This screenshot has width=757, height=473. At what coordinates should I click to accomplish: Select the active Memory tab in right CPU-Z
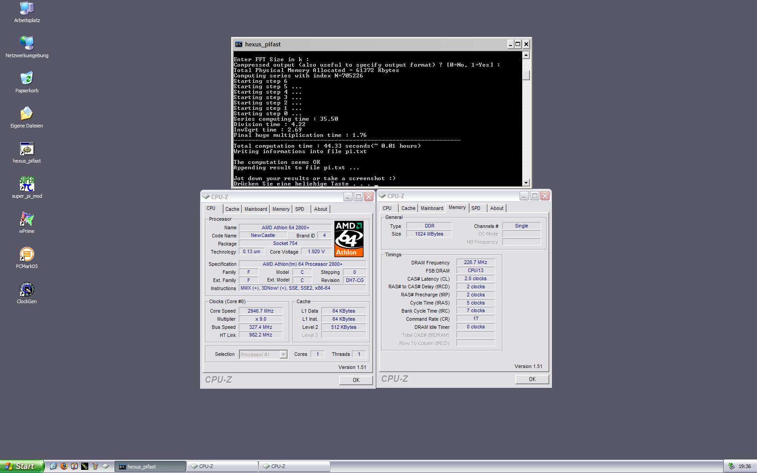pyautogui.click(x=457, y=207)
